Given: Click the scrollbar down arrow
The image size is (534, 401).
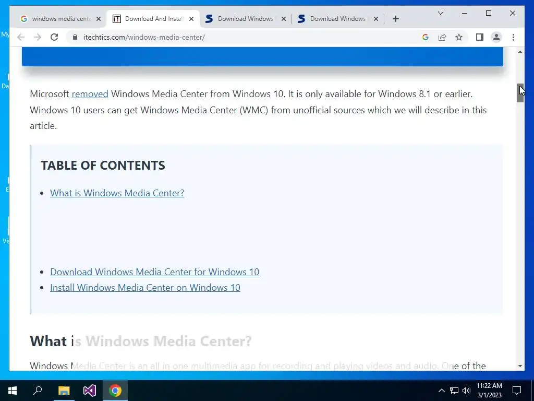Looking at the screenshot, I should point(520,366).
